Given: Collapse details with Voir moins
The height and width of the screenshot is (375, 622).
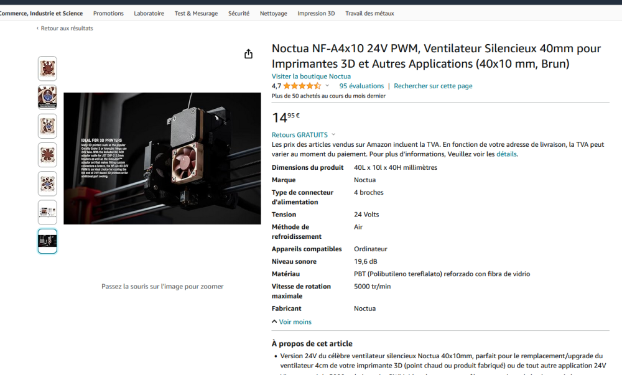Looking at the screenshot, I should pyautogui.click(x=292, y=322).
